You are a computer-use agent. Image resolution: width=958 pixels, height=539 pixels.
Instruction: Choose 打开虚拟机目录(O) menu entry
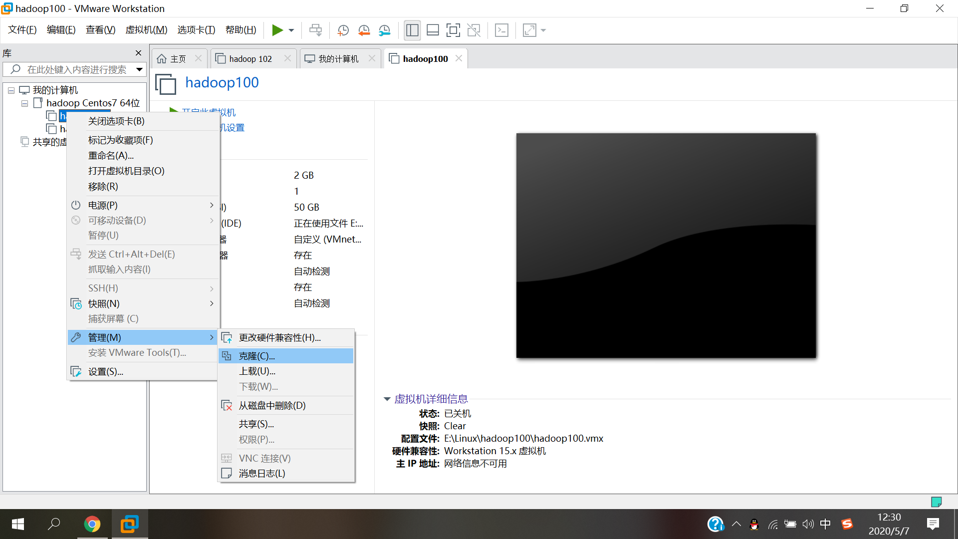pos(144,171)
